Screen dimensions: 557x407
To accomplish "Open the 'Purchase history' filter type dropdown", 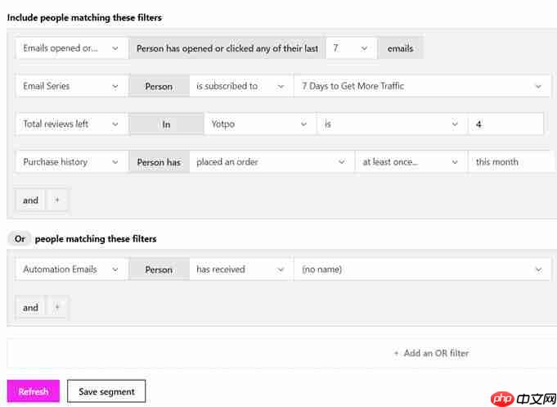I will point(71,162).
